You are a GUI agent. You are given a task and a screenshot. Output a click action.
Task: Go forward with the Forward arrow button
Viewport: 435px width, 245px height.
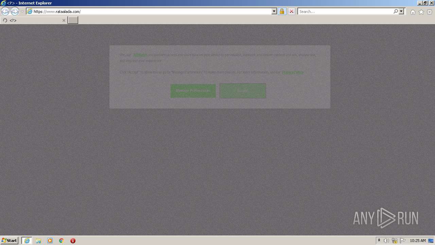[15, 11]
